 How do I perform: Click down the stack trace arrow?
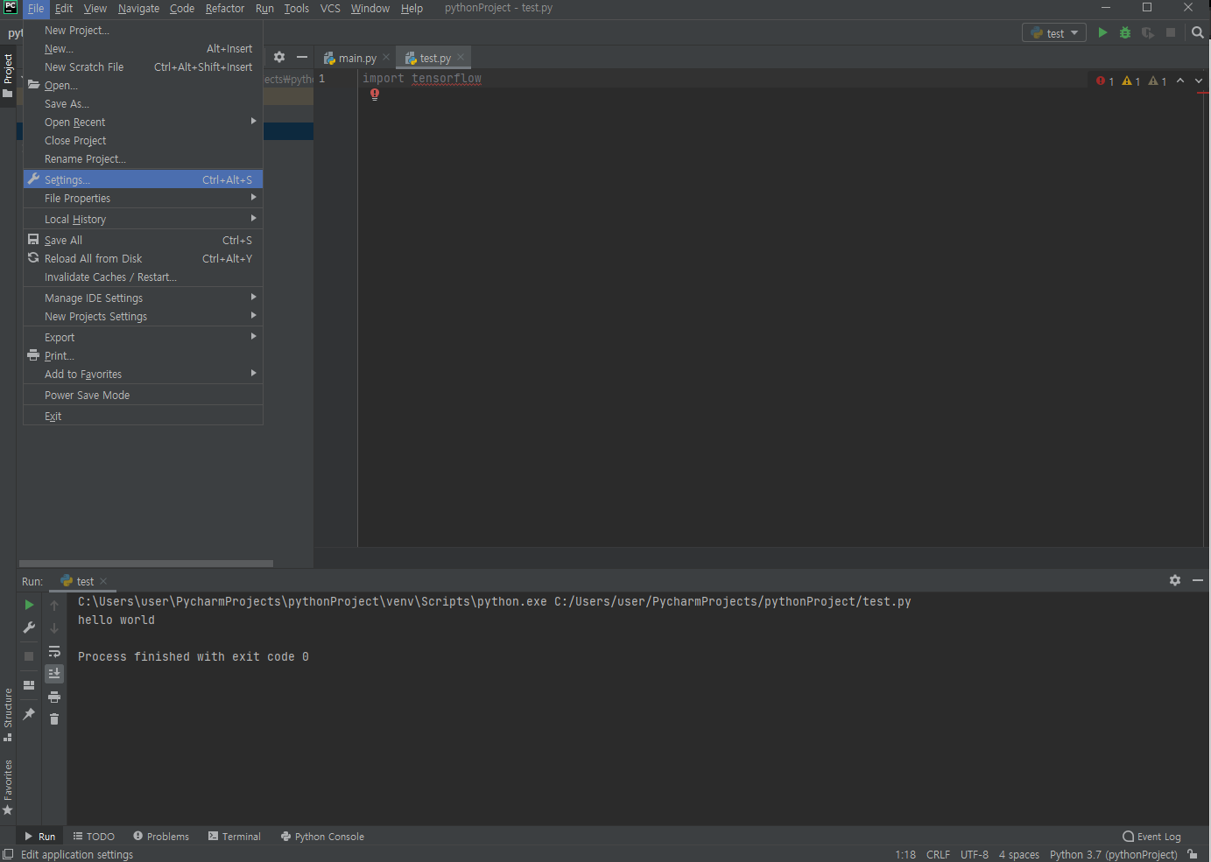[54, 627]
